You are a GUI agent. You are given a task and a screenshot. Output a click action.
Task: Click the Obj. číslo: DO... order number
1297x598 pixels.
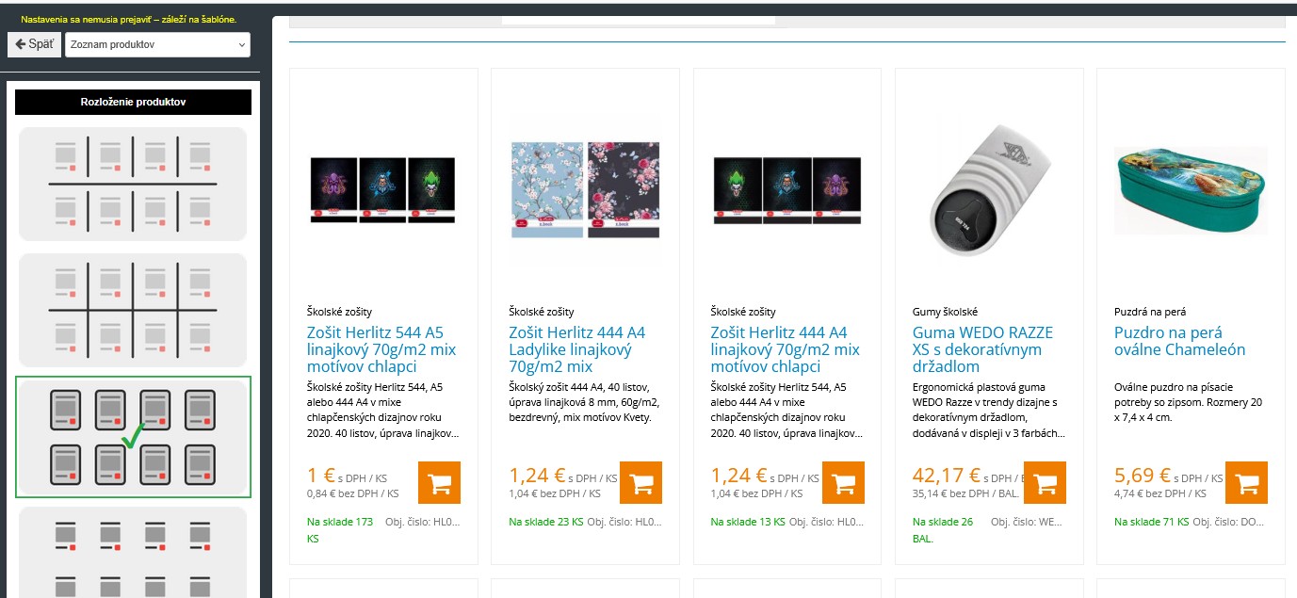tap(1229, 522)
